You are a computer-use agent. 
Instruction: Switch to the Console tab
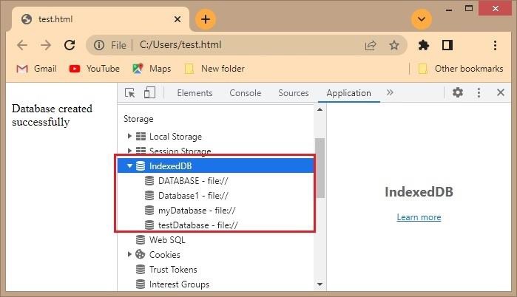point(245,93)
